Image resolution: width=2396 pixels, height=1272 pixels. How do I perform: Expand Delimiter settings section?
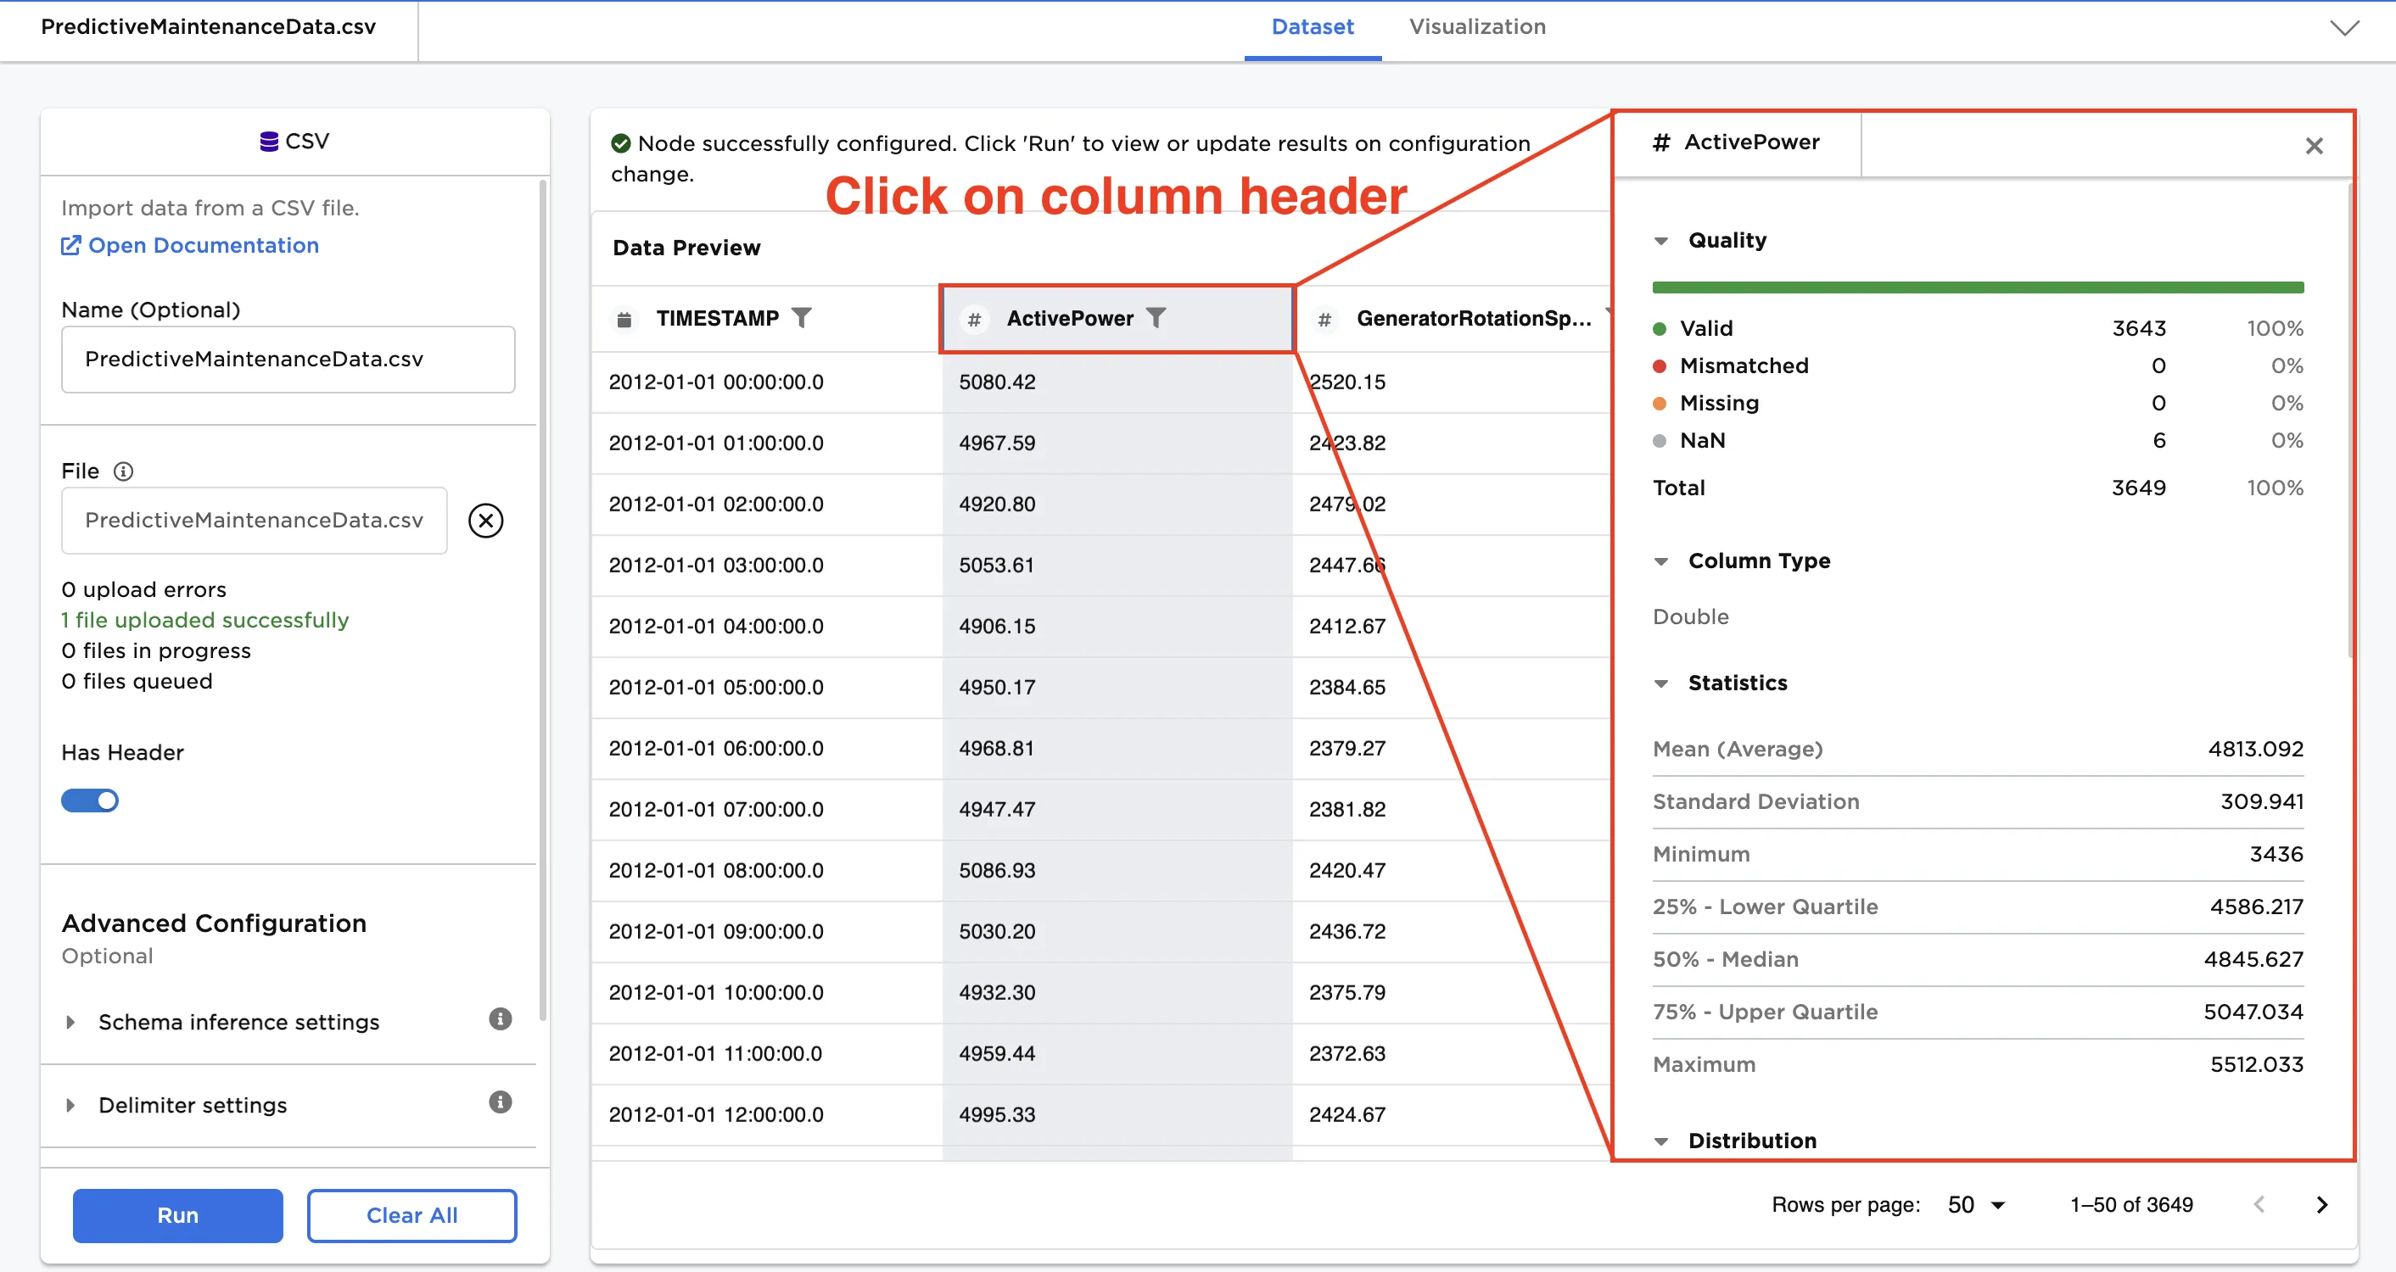70,1106
